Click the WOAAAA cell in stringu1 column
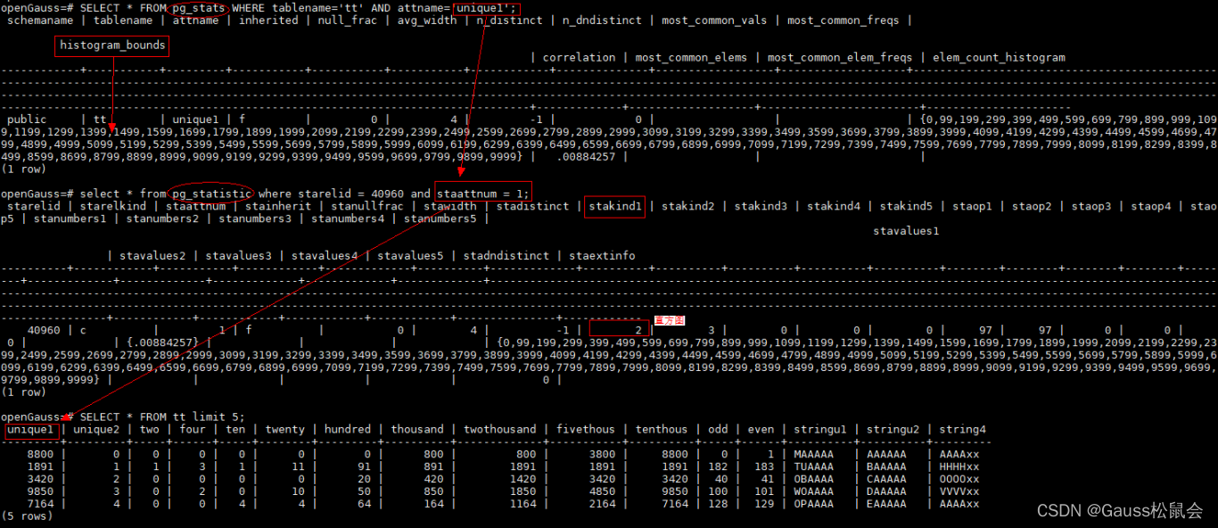1218x528 pixels. [813, 491]
